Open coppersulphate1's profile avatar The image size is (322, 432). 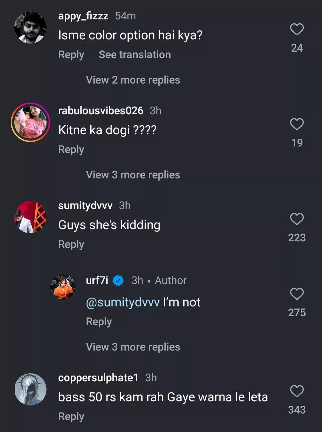[x=30, y=389]
